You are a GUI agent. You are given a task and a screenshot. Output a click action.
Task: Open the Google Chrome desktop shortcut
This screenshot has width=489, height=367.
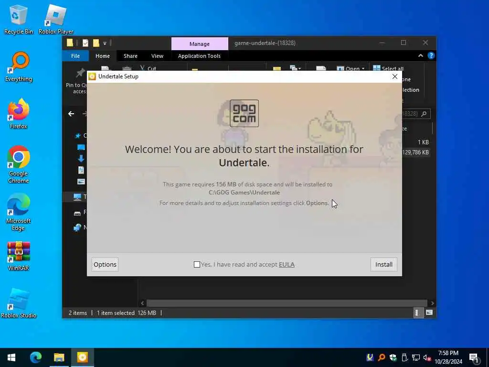(19, 164)
